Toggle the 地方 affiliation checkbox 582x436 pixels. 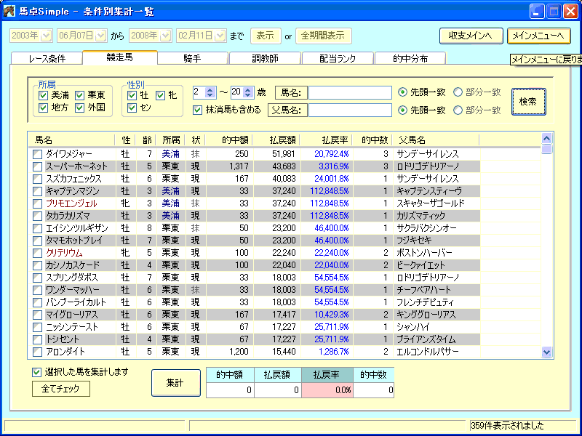tap(44, 108)
